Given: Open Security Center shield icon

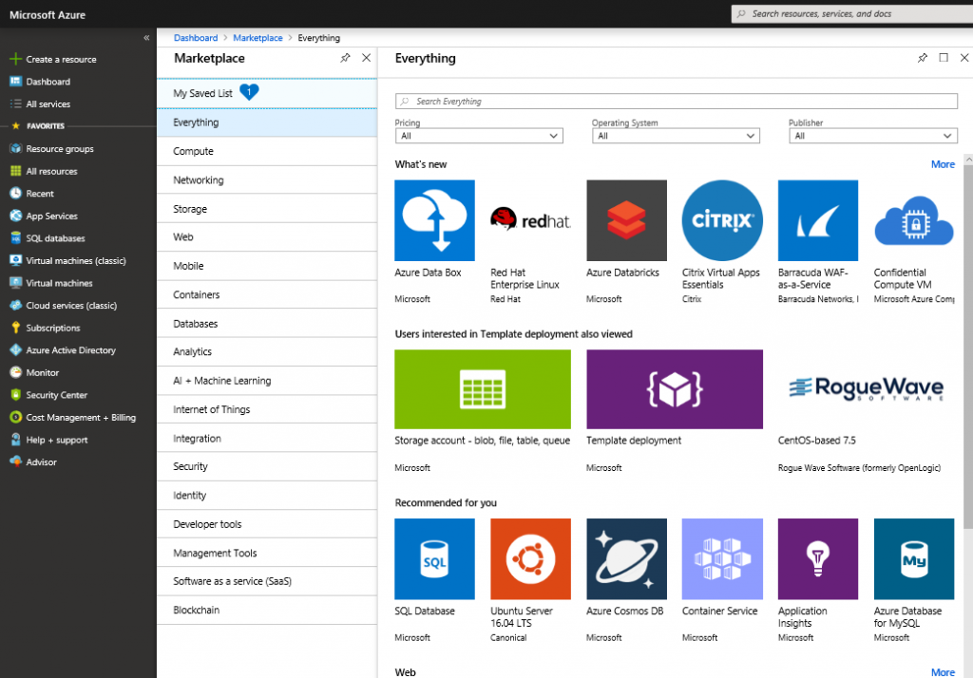Looking at the screenshot, I should 15,394.
